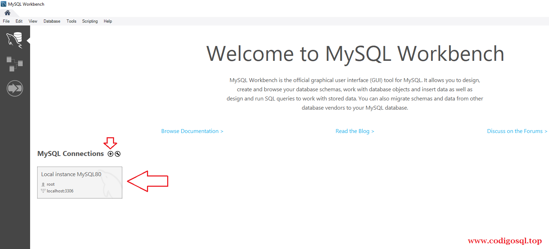Image resolution: width=549 pixels, height=249 pixels.
Task: Open the Scripting menu
Action: [90, 21]
